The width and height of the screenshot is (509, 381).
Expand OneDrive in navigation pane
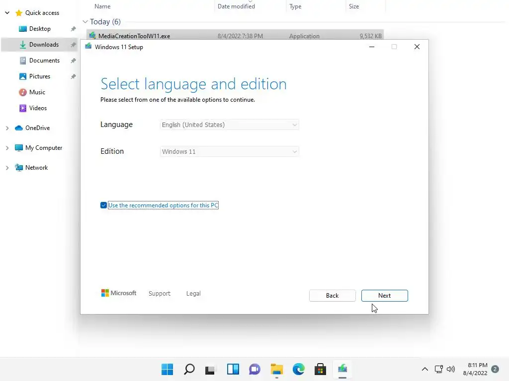coord(7,128)
